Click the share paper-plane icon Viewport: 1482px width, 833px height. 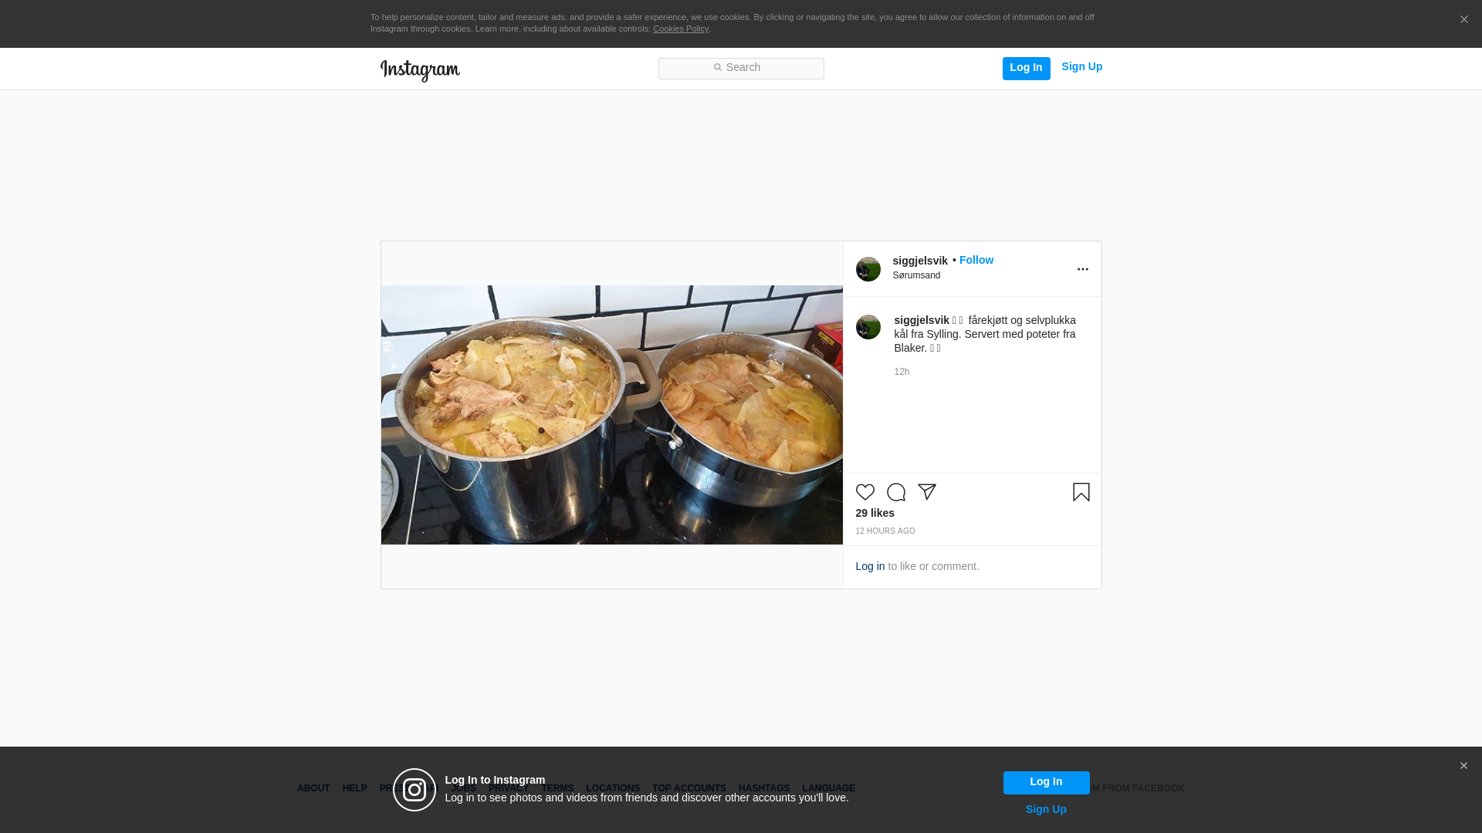coord(926,492)
